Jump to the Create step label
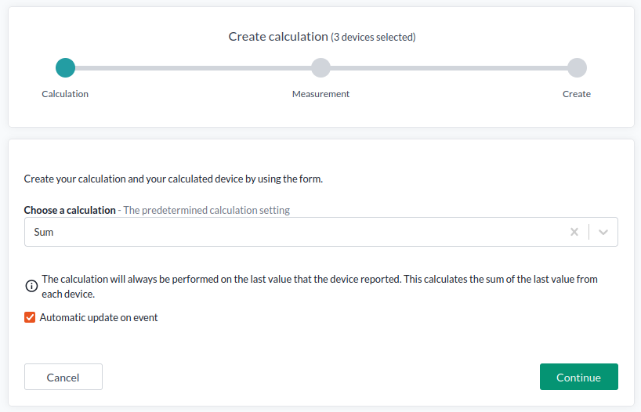 (x=577, y=94)
